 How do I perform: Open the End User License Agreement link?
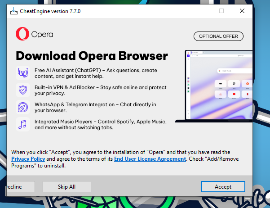pos(150,159)
